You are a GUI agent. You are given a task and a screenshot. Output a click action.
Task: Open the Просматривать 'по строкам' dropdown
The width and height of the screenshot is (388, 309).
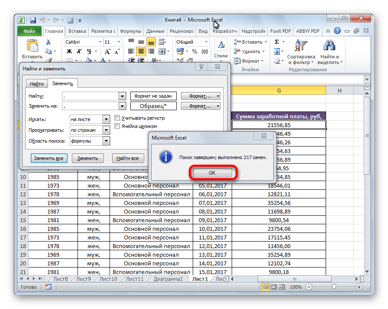coord(106,130)
